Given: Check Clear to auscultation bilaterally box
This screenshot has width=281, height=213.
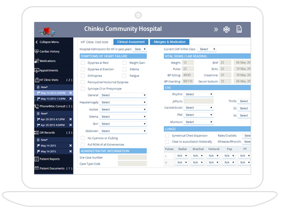Looking at the screenshot, I should click(167, 142).
